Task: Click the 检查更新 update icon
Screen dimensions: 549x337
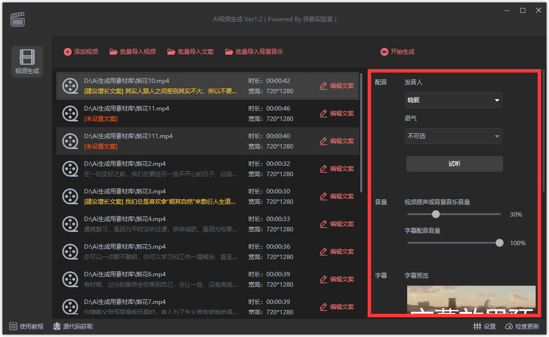Action: click(508, 326)
